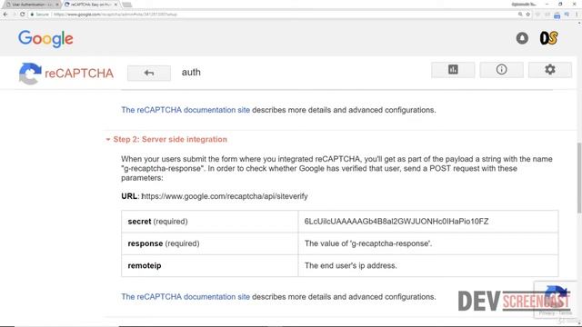Click the browser forward arrow
The height and width of the screenshot is (327, 582).
click(x=15, y=15)
